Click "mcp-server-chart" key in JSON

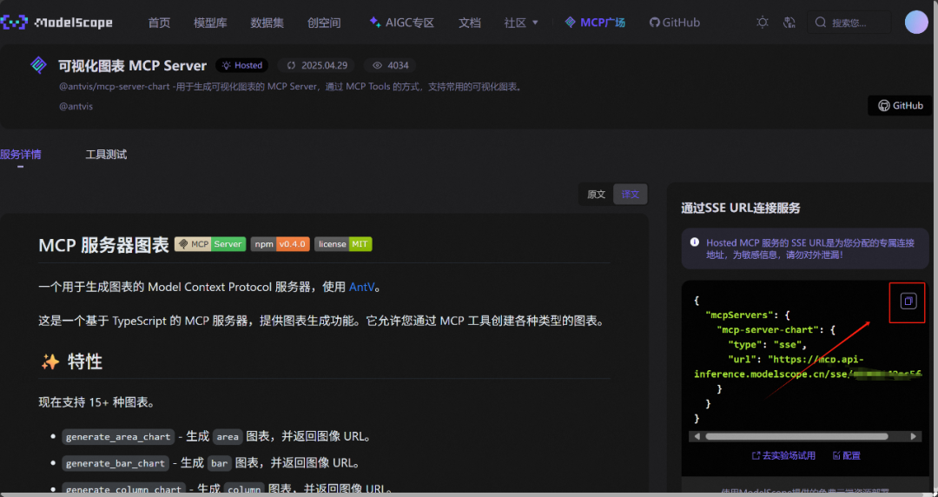click(x=768, y=330)
